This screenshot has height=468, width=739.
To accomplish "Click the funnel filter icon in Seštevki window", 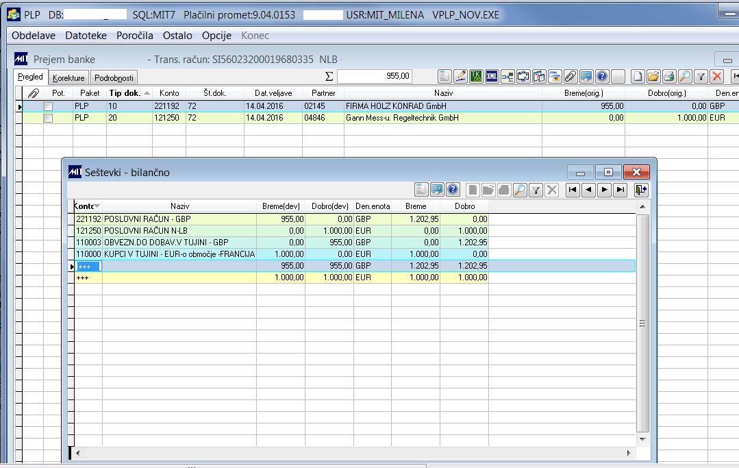I will 536,190.
